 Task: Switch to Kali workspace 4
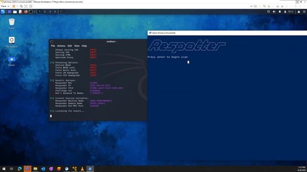(55, 11)
